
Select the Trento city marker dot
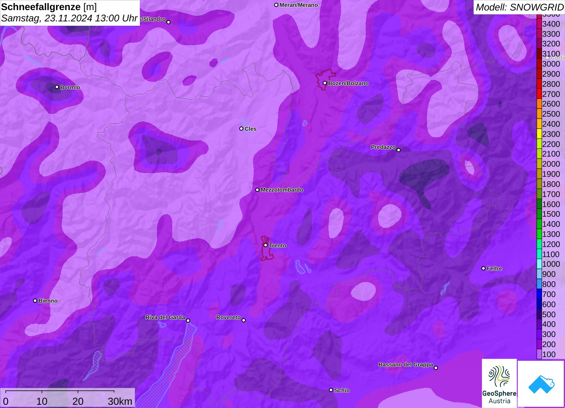tap(266, 245)
